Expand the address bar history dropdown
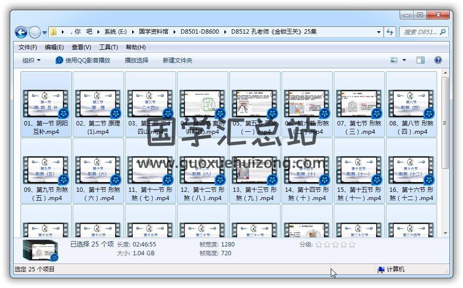463x288 pixels. [379, 32]
